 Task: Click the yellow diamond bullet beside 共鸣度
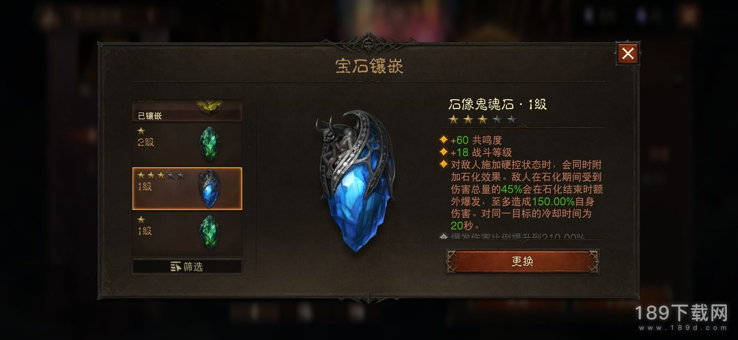click(x=443, y=140)
